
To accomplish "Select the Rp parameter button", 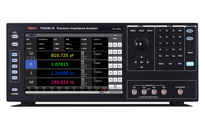I will click(110, 73).
